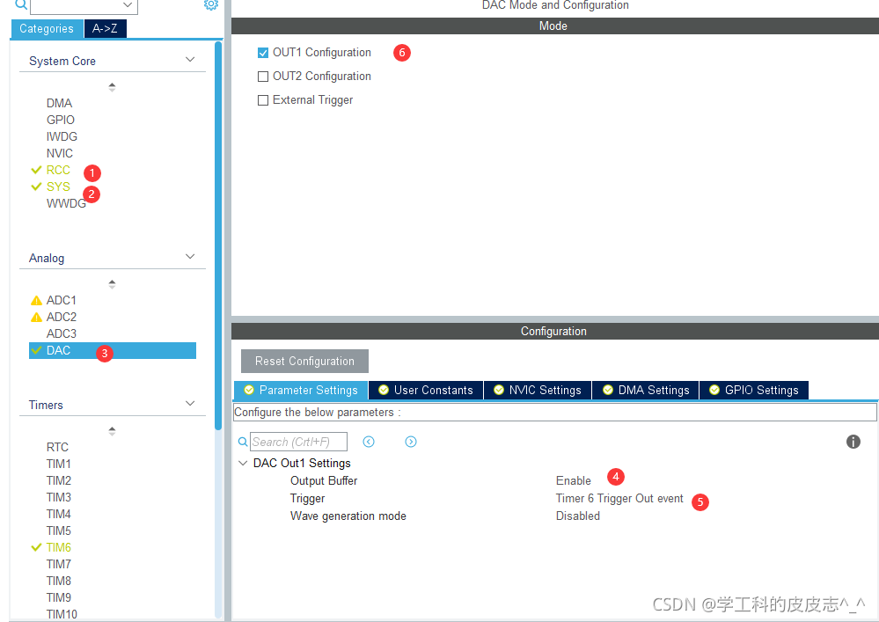Click the sort arrows under System Core

coord(112,87)
